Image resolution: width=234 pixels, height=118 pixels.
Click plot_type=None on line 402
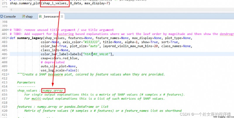(178, 38)
